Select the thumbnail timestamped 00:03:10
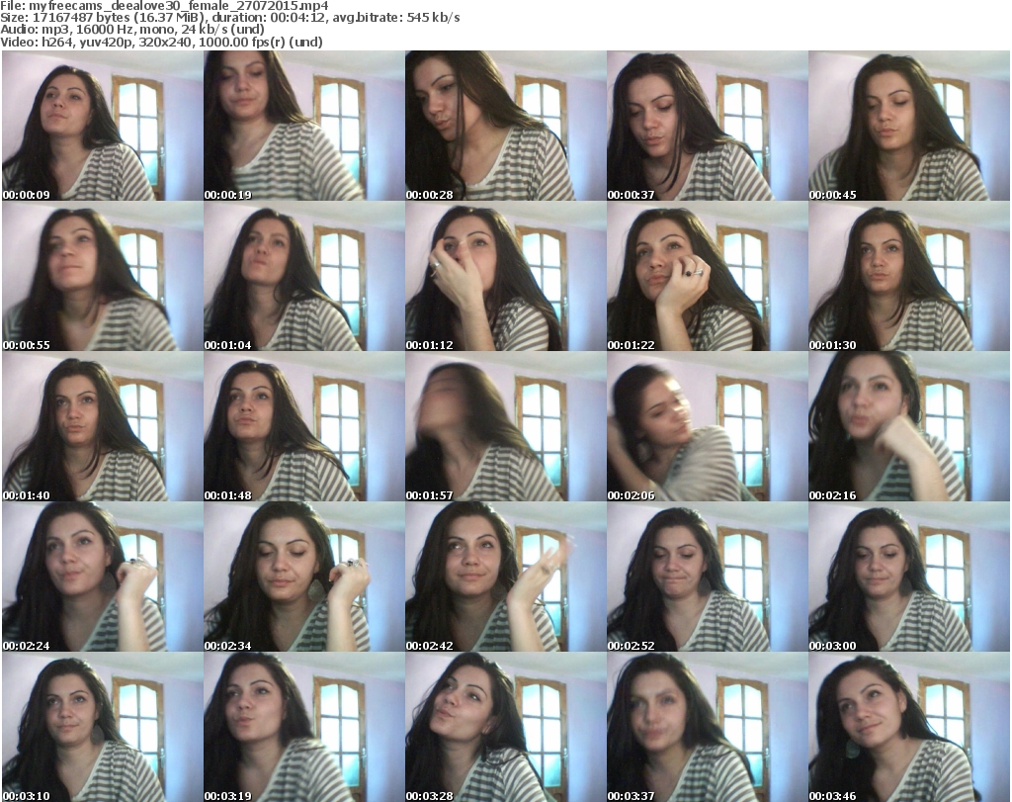 (103, 727)
